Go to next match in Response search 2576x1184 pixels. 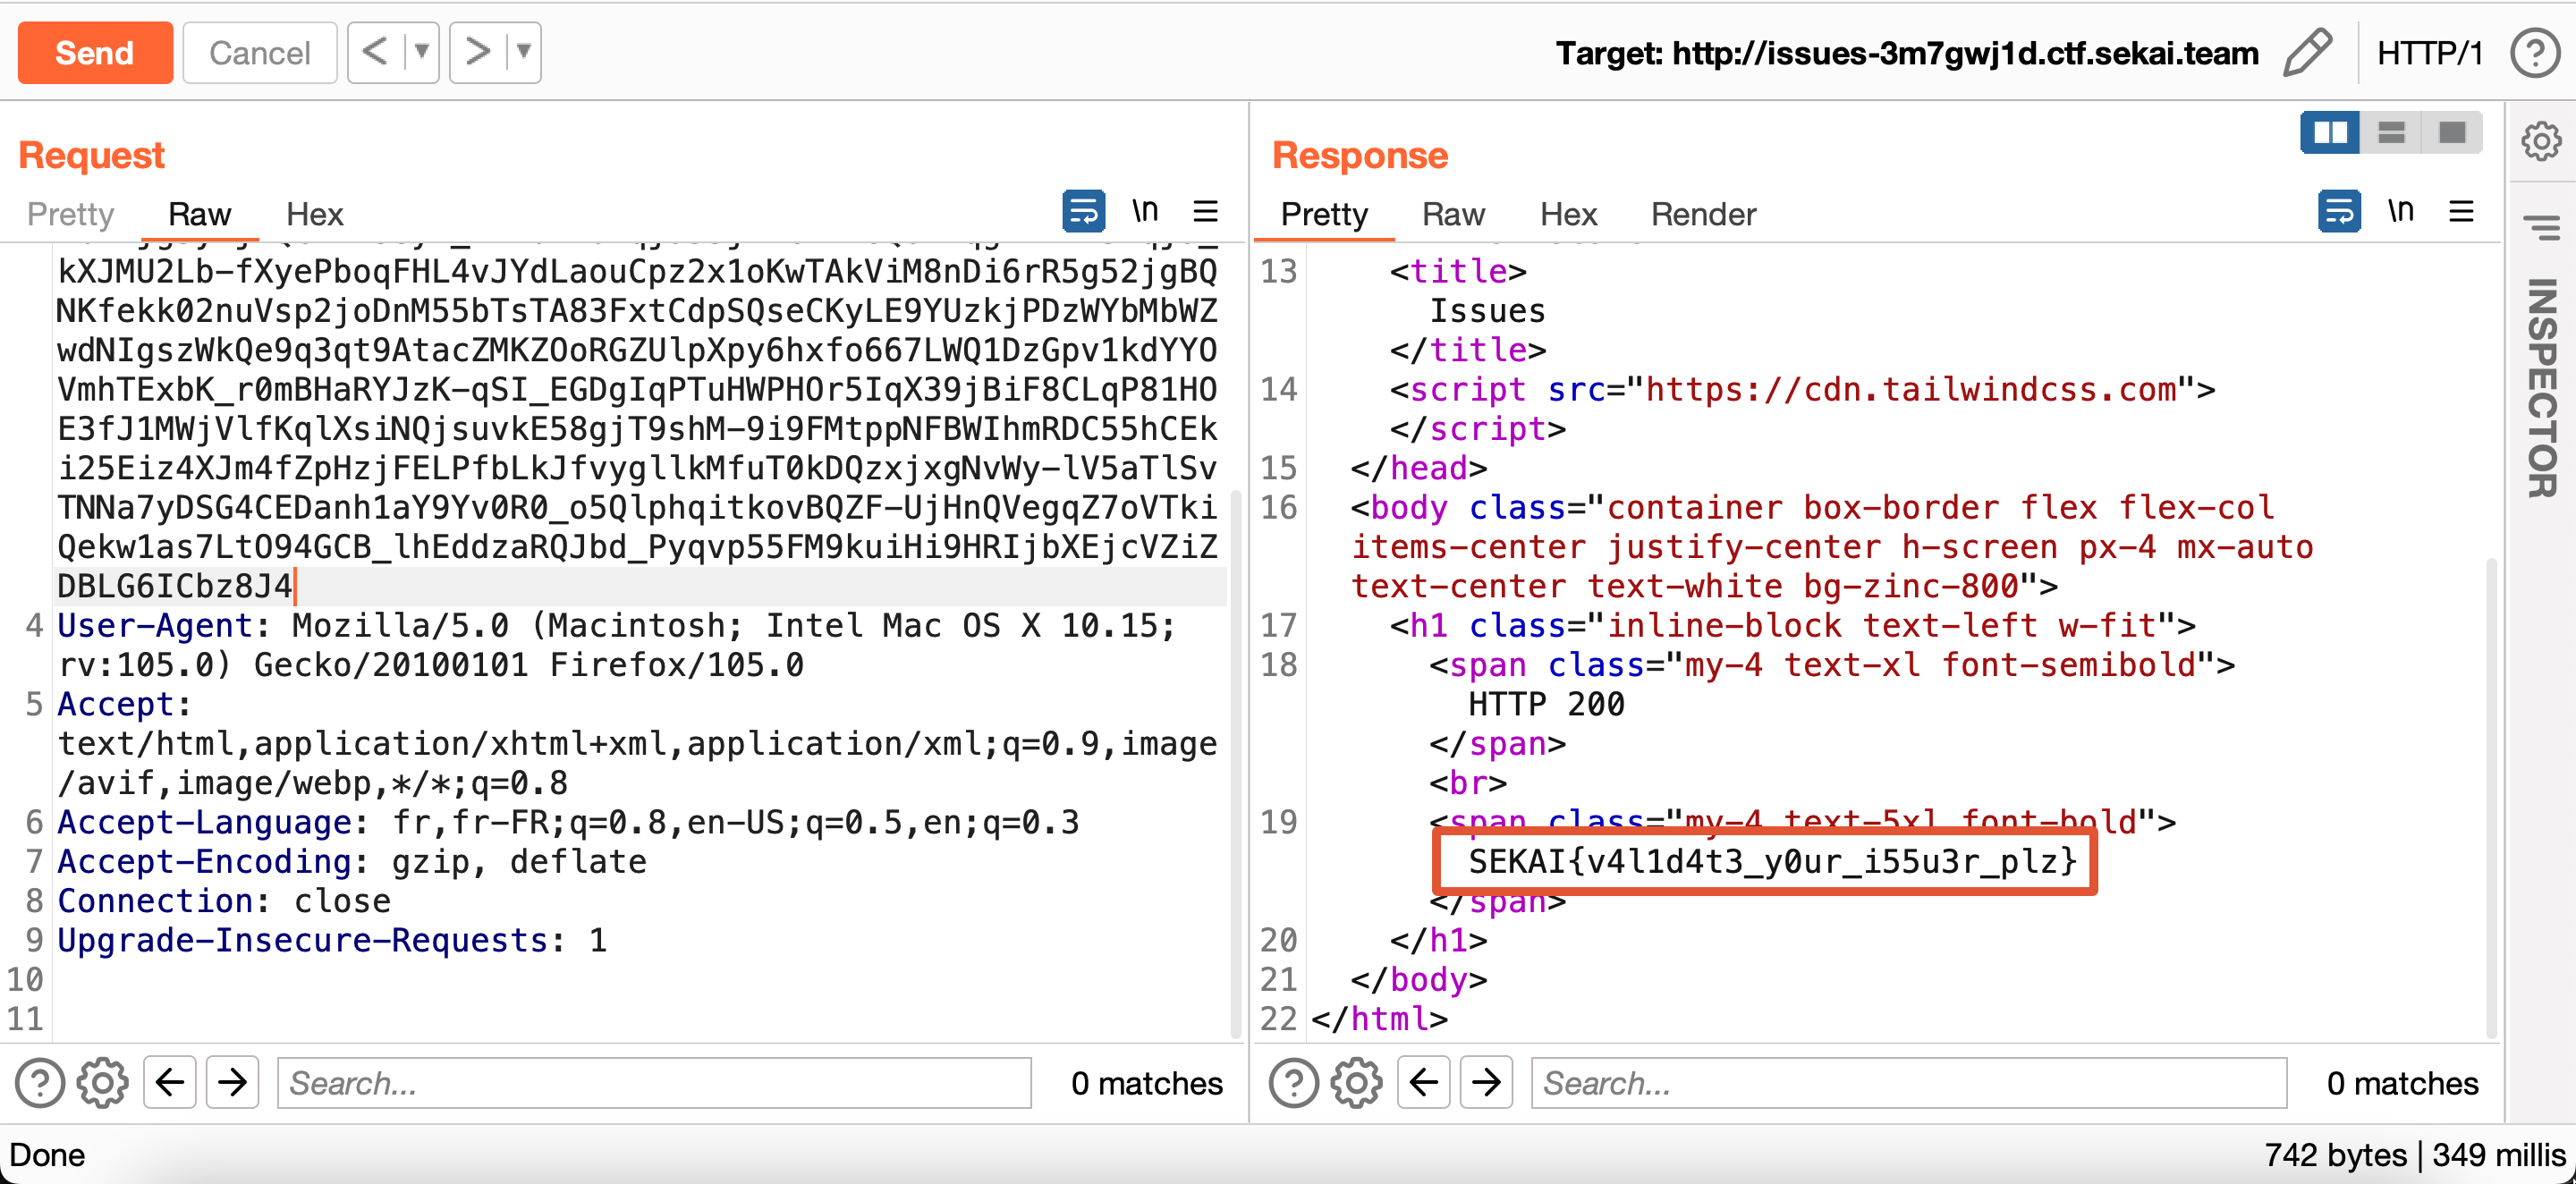coord(1486,1082)
